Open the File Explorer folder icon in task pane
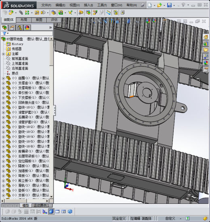 (206, 50)
